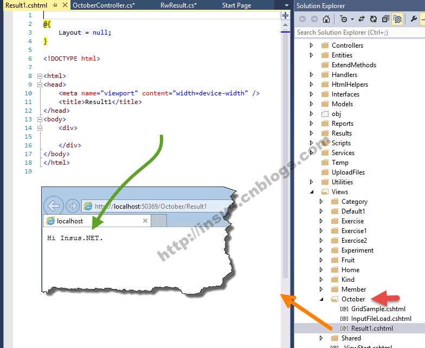The height and width of the screenshot is (348, 425).
Task: Expand the Controllers folder
Action: [311, 46]
